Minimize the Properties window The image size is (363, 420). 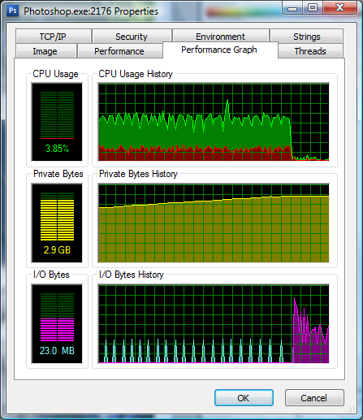(x=292, y=7)
